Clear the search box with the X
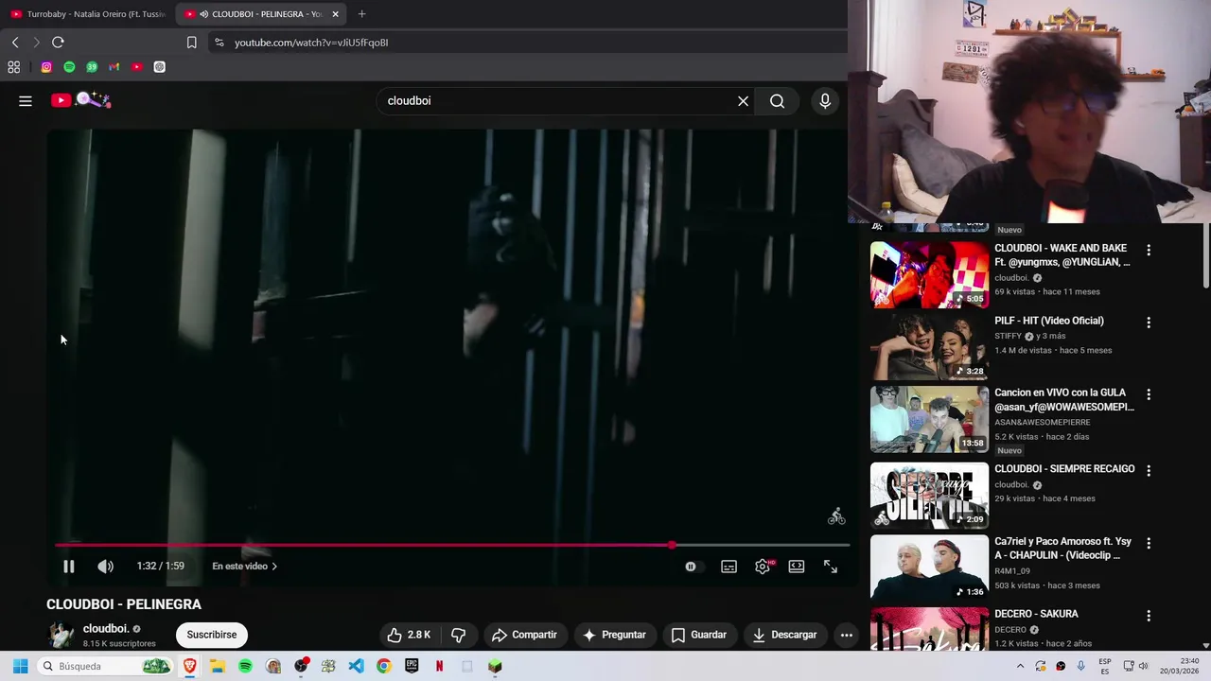This screenshot has width=1211, height=681. (743, 101)
